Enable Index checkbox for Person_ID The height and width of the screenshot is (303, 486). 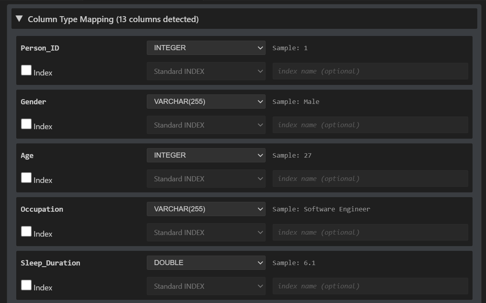(26, 70)
